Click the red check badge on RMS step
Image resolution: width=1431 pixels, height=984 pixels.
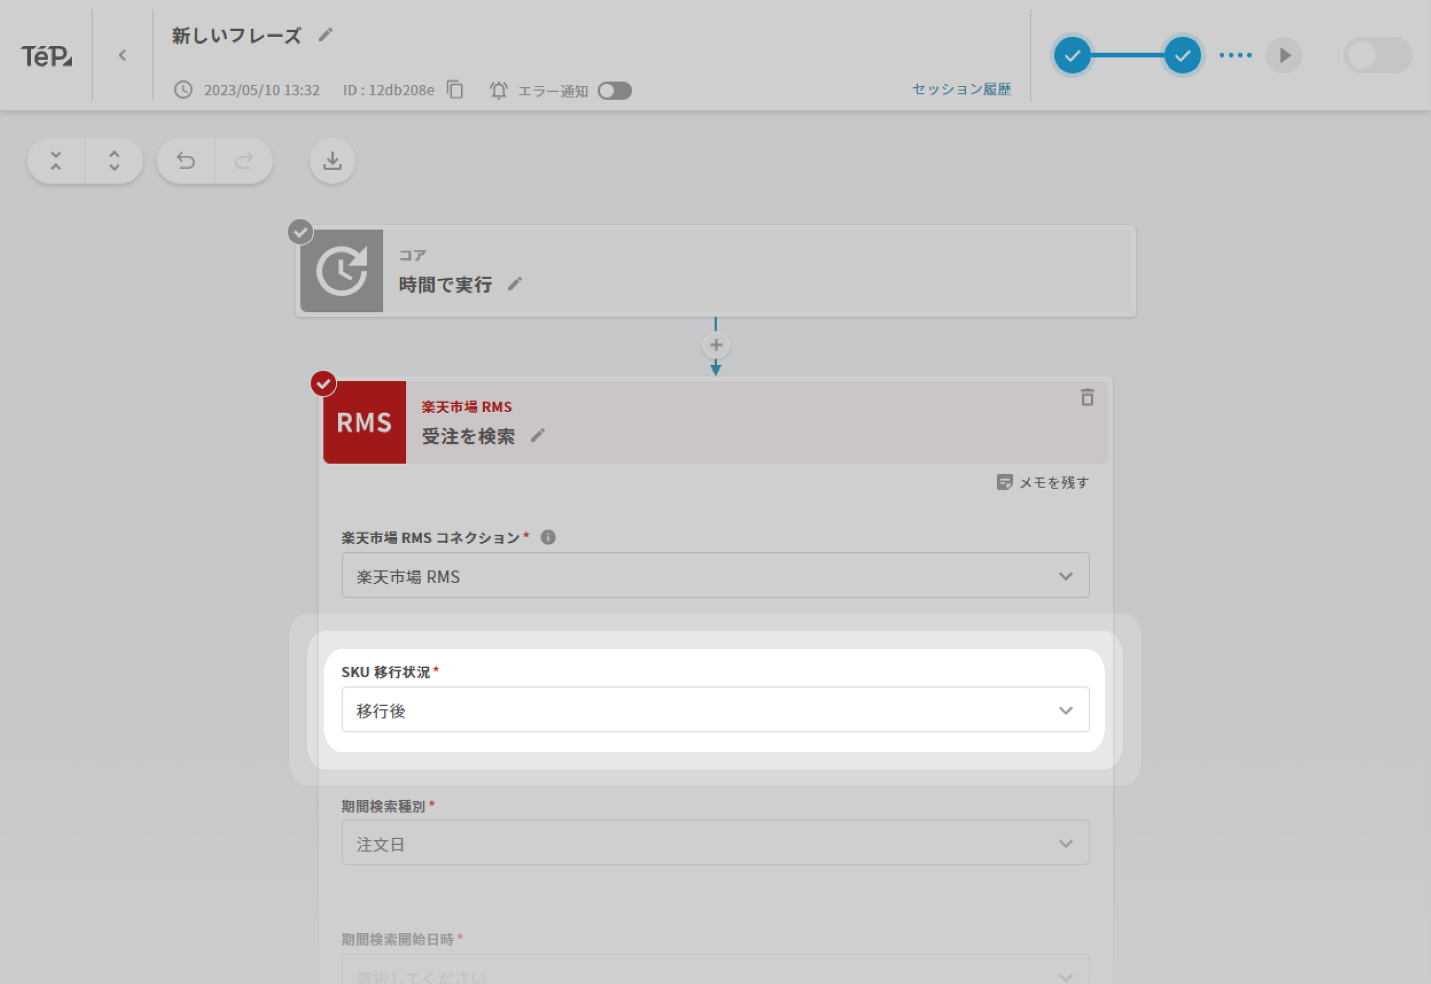(323, 384)
